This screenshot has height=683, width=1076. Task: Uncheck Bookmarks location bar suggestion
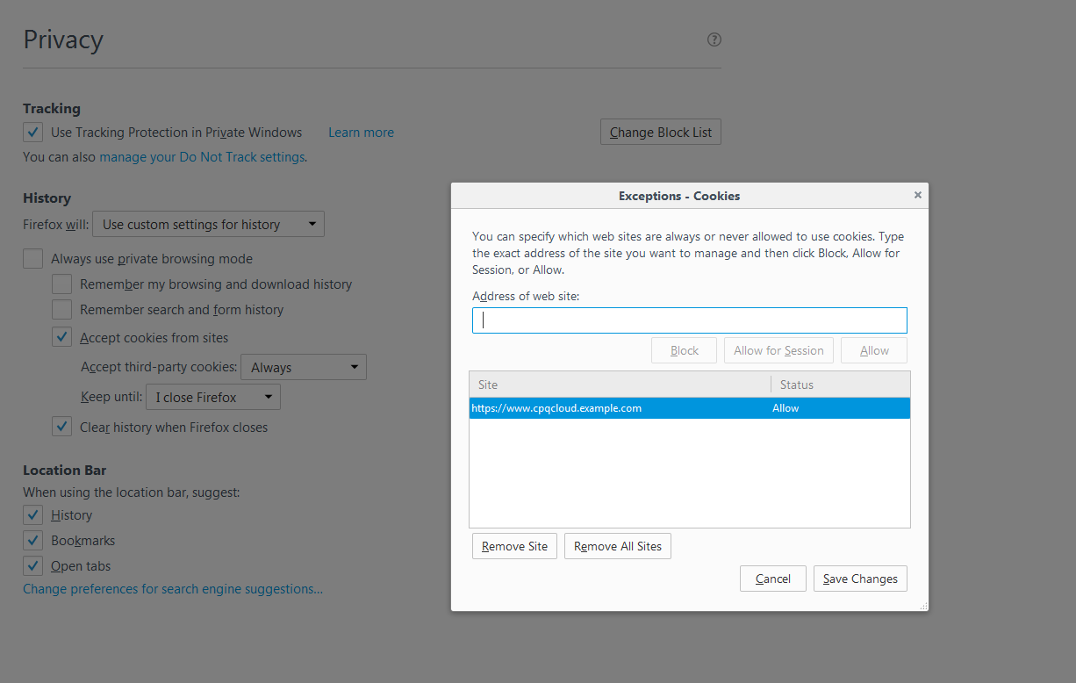click(32, 541)
